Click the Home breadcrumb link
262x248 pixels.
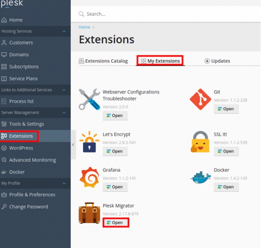(x=84, y=27)
